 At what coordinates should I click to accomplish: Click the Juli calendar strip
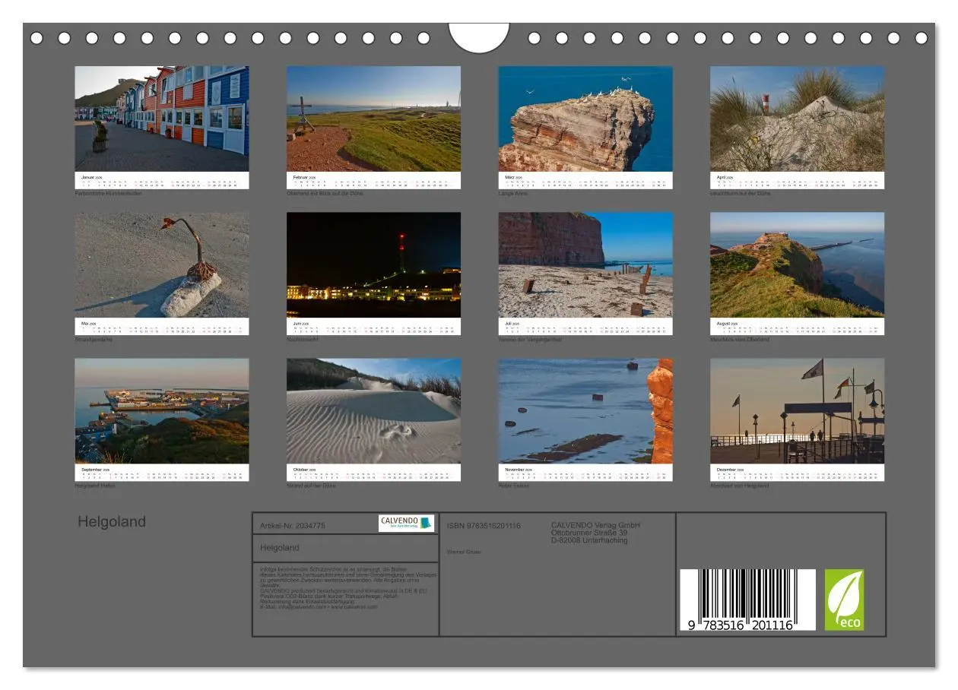(585, 327)
